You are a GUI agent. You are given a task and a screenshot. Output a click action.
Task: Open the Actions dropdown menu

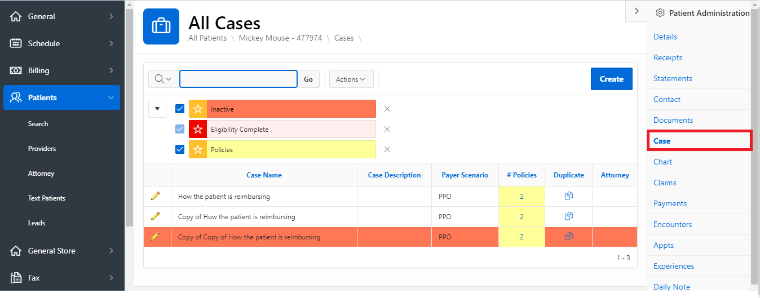tap(351, 79)
